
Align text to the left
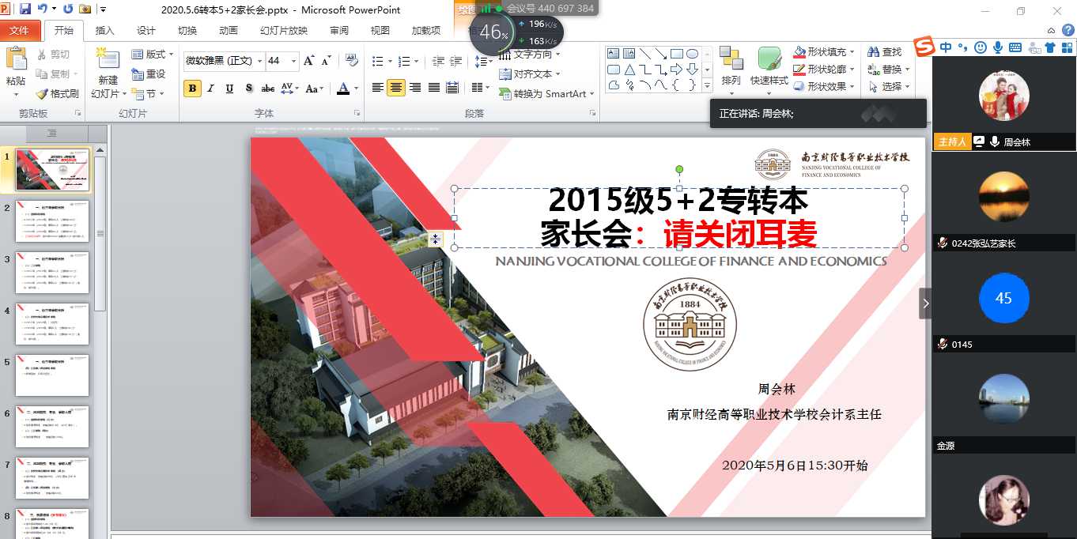coord(378,88)
